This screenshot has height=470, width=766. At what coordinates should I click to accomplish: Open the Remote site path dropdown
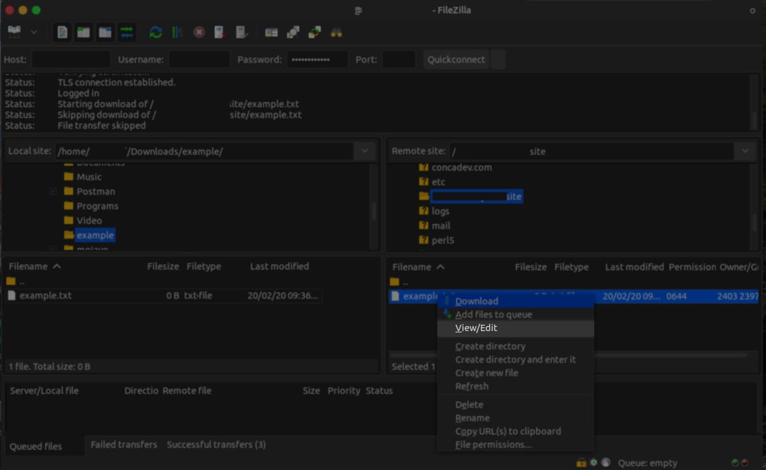(744, 151)
